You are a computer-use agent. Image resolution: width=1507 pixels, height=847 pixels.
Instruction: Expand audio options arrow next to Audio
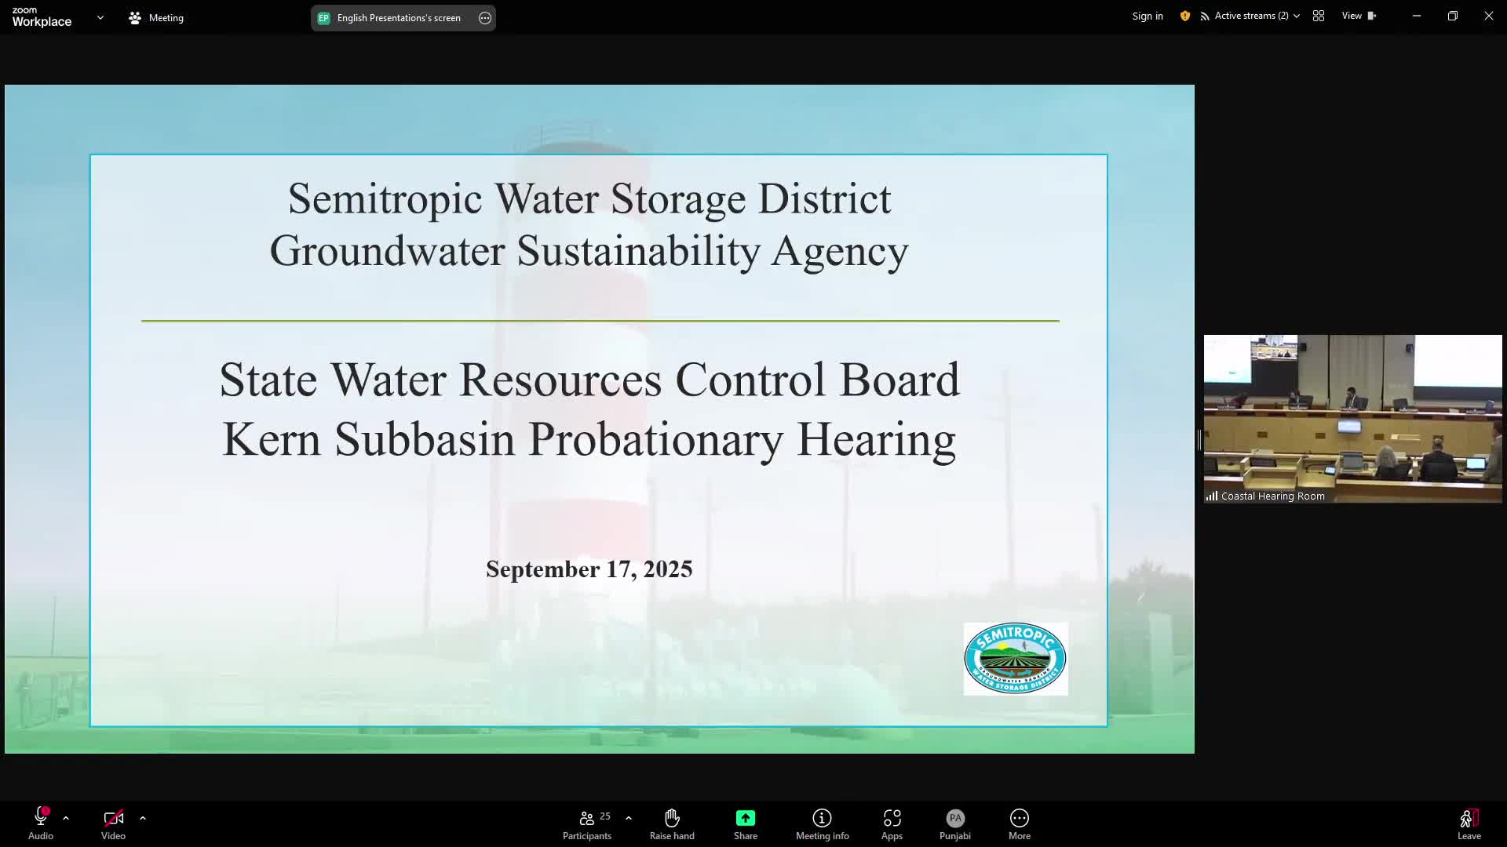(x=66, y=818)
